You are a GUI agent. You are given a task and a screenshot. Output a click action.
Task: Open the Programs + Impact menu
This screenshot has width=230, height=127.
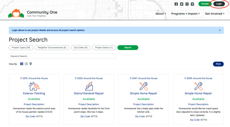pyautogui.click(x=185, y=13)
